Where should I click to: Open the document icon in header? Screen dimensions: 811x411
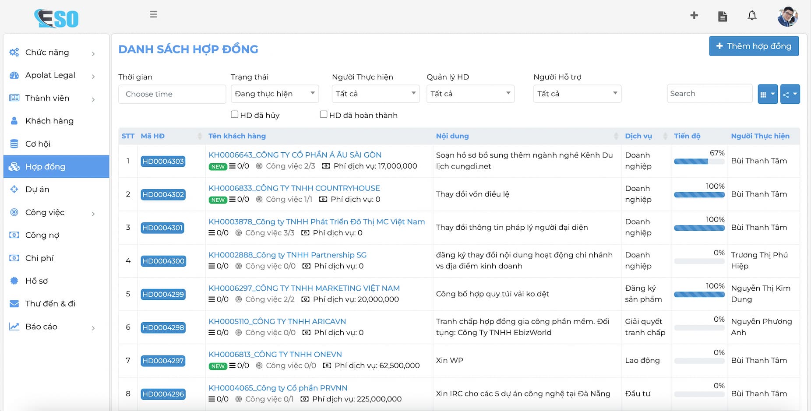pyautogui.click(x=723, y=17)
